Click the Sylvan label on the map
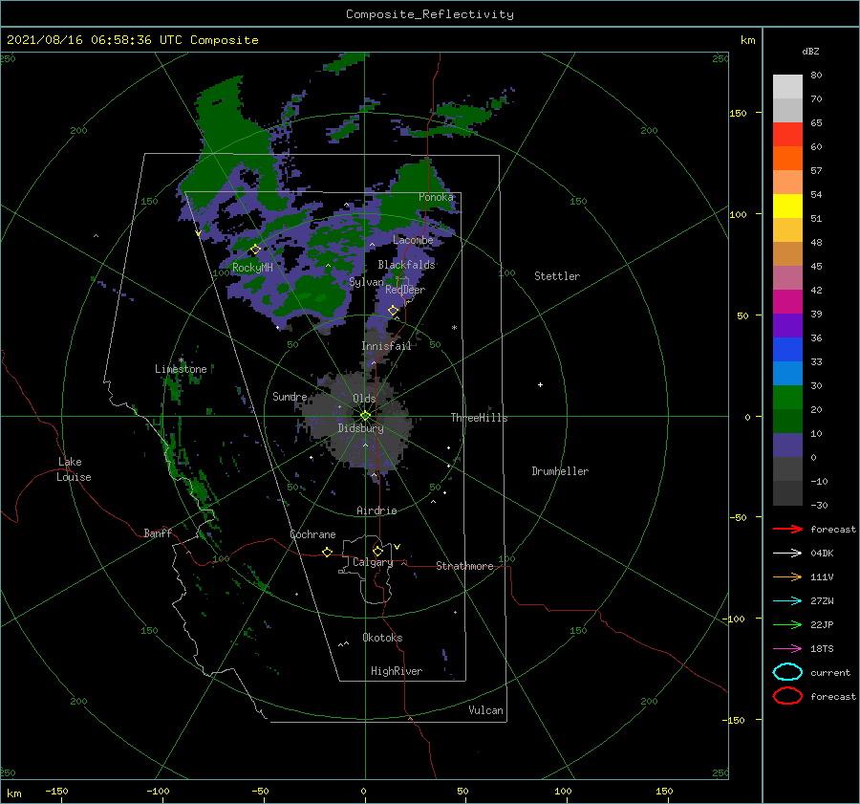Viewport: 860px width, 804px height. click(366, 282)
